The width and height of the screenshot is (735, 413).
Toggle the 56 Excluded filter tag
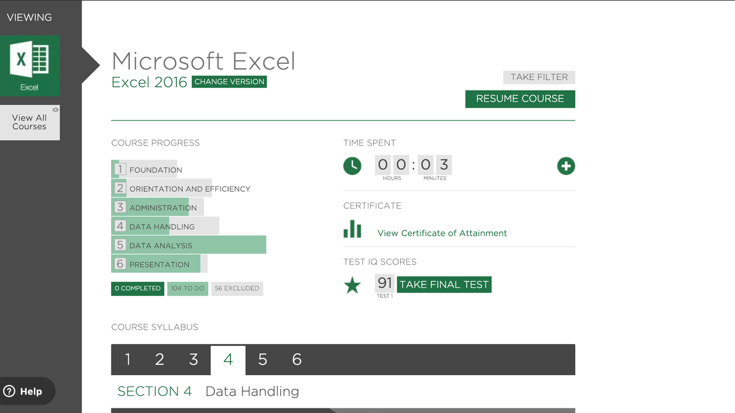coord(237,289)
